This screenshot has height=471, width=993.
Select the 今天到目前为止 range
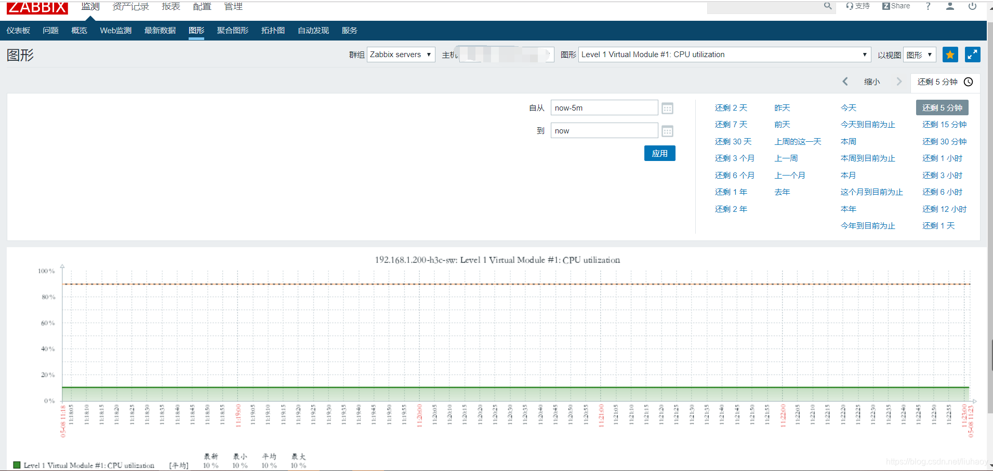tap(868, 125)
